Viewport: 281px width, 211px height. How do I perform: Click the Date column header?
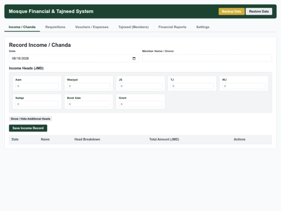click(15, 140)
